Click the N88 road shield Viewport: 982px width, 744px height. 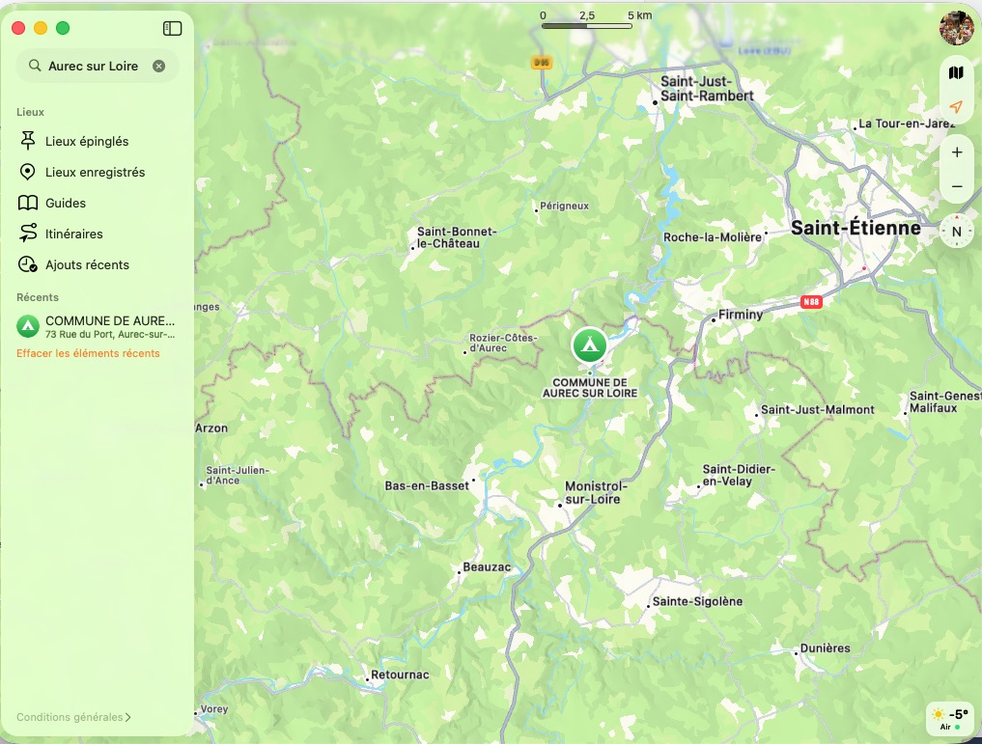(811, 302)
